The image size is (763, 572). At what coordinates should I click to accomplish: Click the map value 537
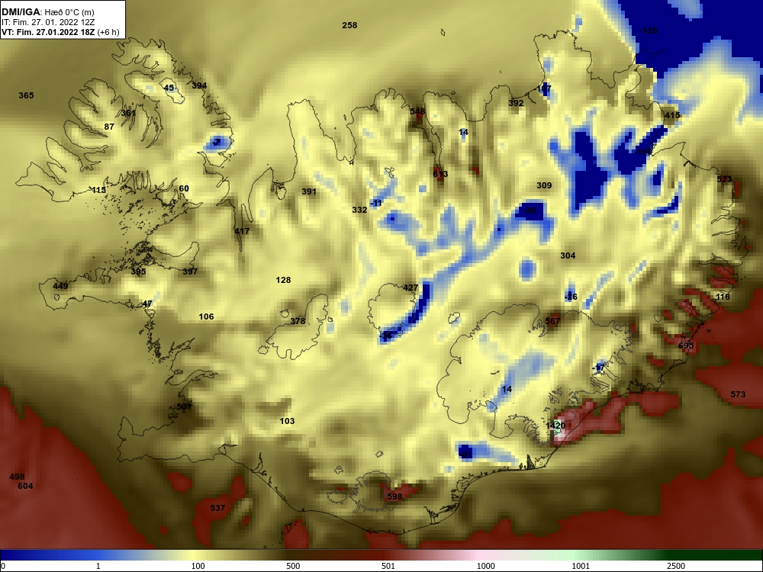pos(217,508)
